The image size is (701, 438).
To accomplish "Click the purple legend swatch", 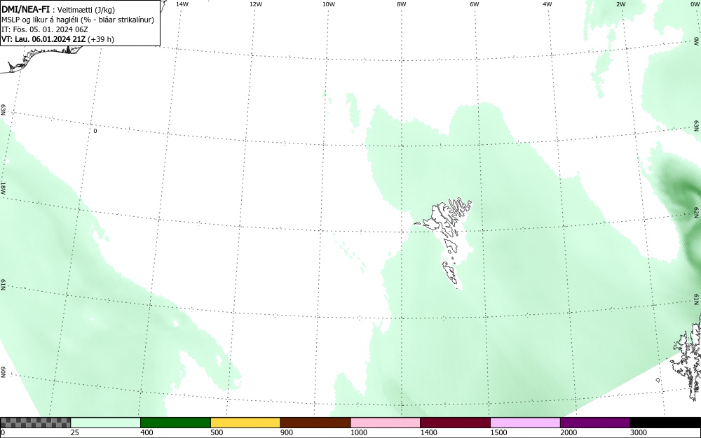I will (595, 423).
